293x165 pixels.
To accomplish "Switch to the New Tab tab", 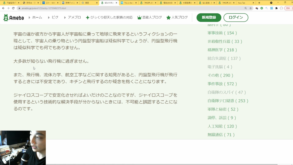I will pyautogui.click(x=245, y=3).
